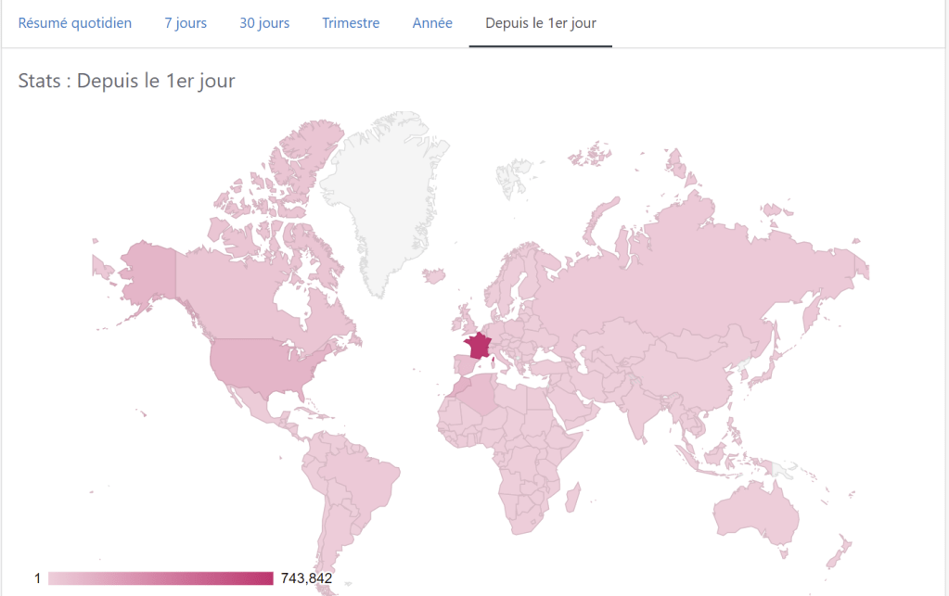Viewport: 949px width, 596px height.
Task: Select dark-shaded France on the map
Action: 480,346
